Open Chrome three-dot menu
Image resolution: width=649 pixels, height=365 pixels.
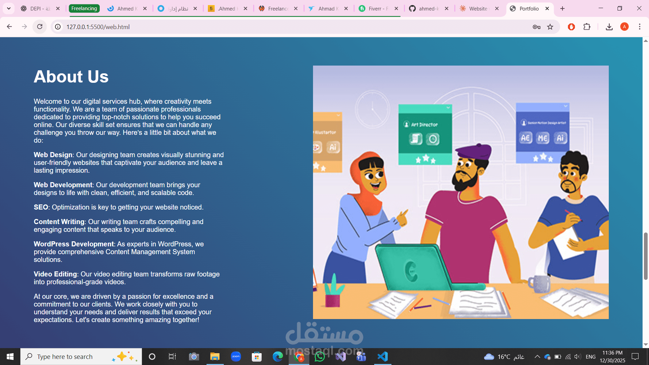pyautogui.click(x=640, y=27)
